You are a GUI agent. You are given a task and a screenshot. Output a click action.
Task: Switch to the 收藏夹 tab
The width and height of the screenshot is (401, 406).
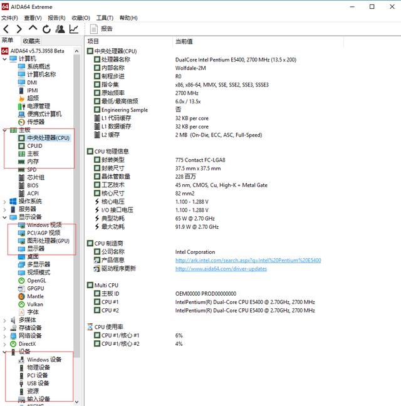(31, 41)
